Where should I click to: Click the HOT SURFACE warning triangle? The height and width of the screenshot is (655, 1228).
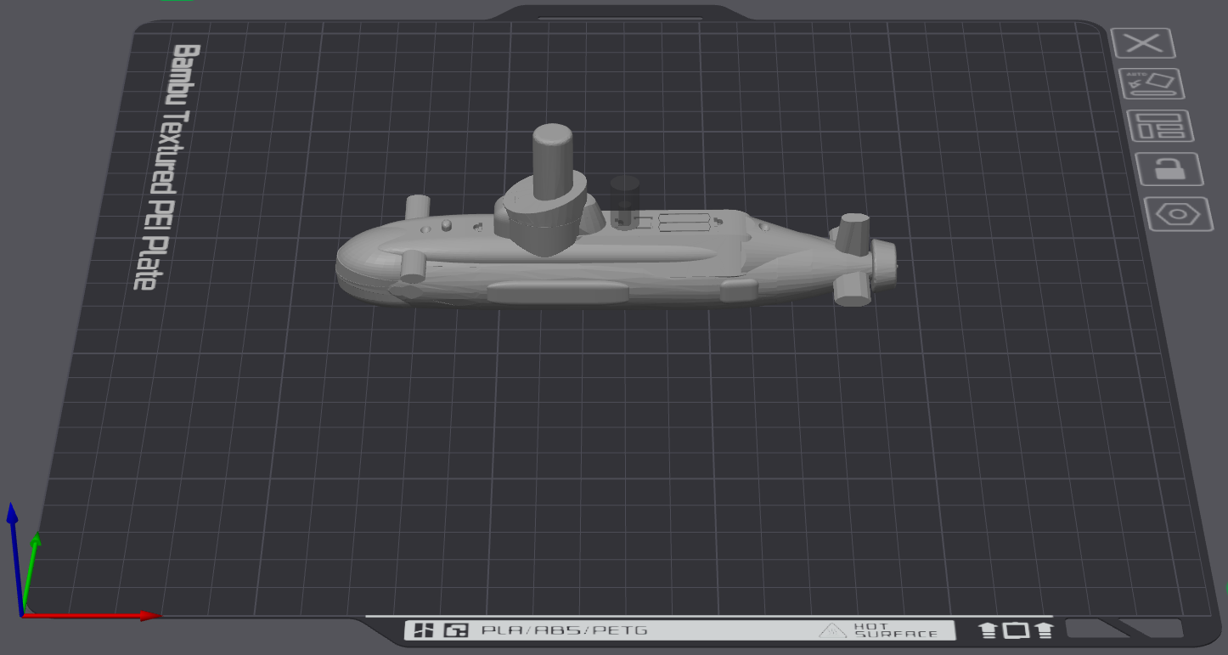(833, 630)
